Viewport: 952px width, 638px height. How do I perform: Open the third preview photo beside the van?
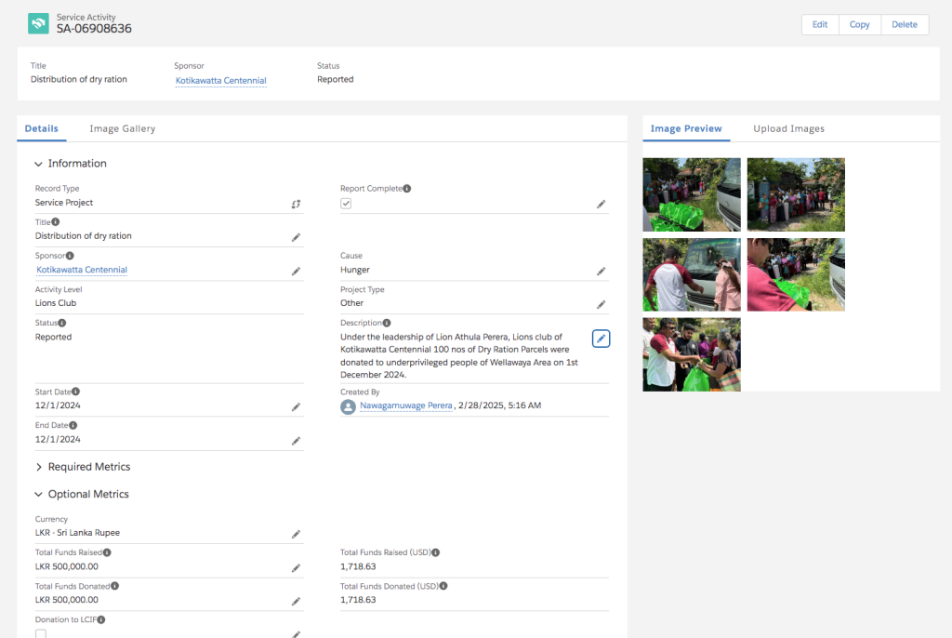692,274
